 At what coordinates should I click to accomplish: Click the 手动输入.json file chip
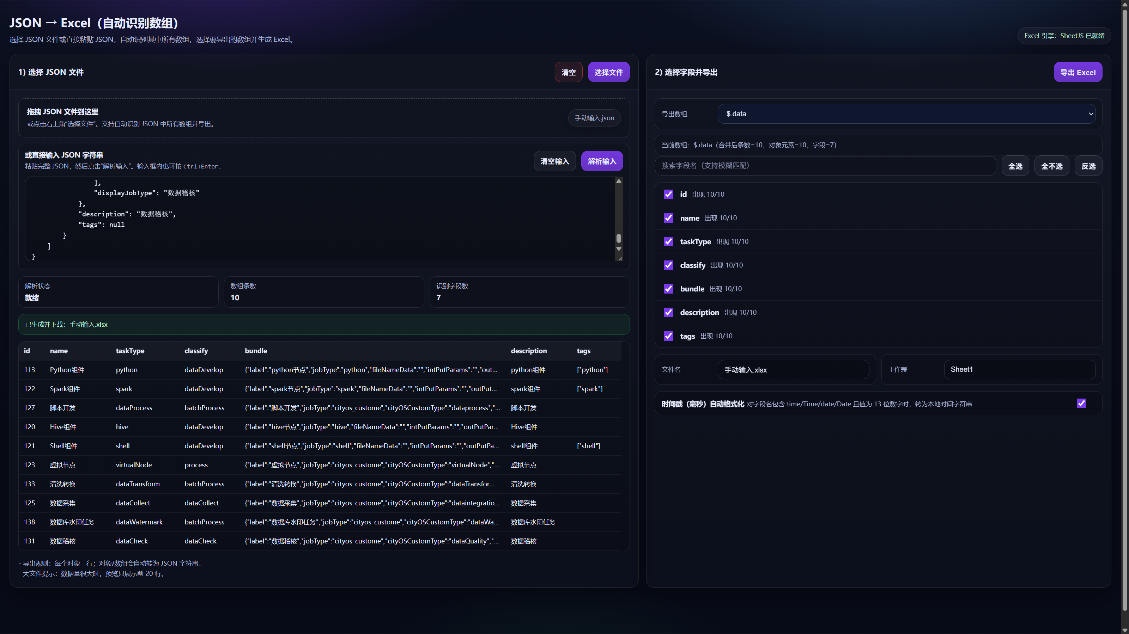(594, 118)
